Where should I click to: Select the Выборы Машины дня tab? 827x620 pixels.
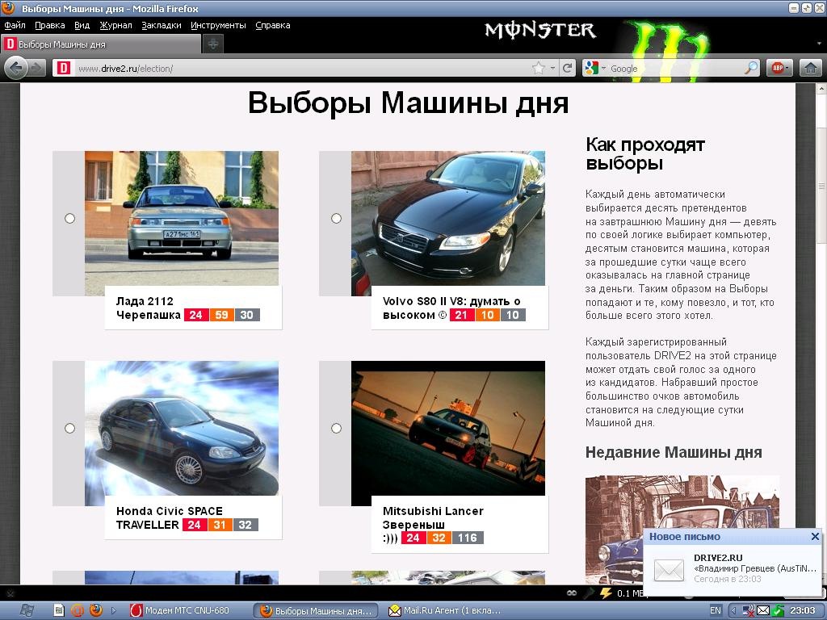tap(100, 44)
